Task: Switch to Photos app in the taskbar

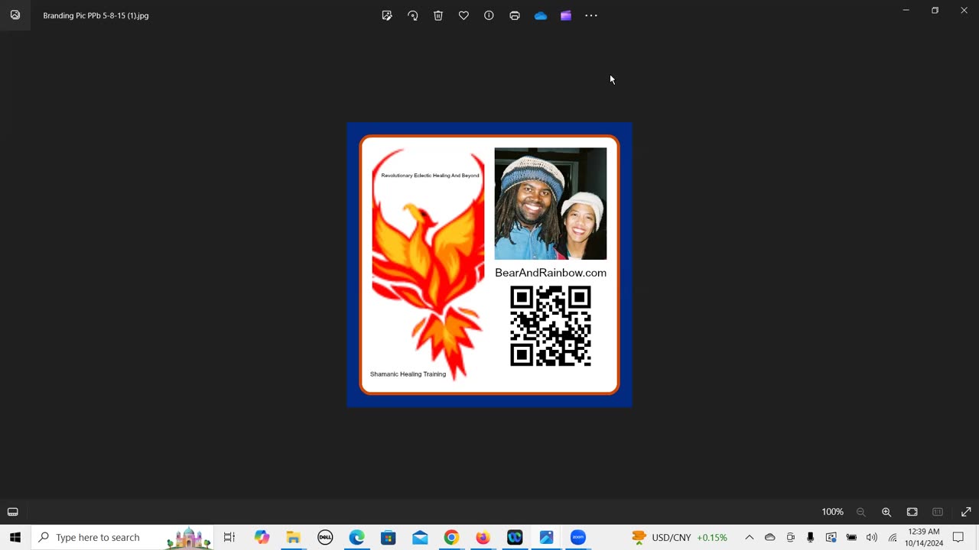Action: click(546, 537)
